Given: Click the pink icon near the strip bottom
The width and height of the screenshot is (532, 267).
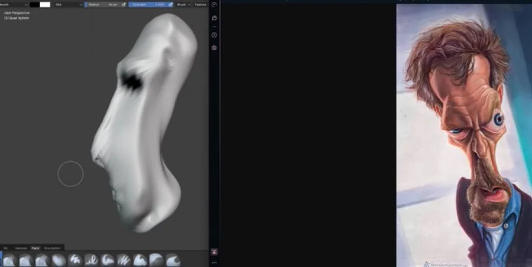Looking at the screenshot, I should pos(214,252).
